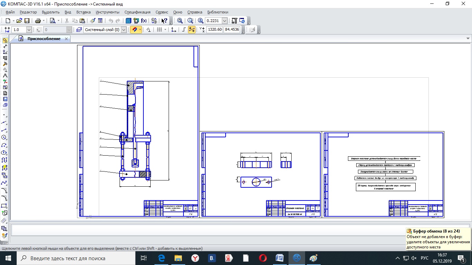Select the Ellipse drawing tool
The image size is (472, 265).
coord(4,153)
